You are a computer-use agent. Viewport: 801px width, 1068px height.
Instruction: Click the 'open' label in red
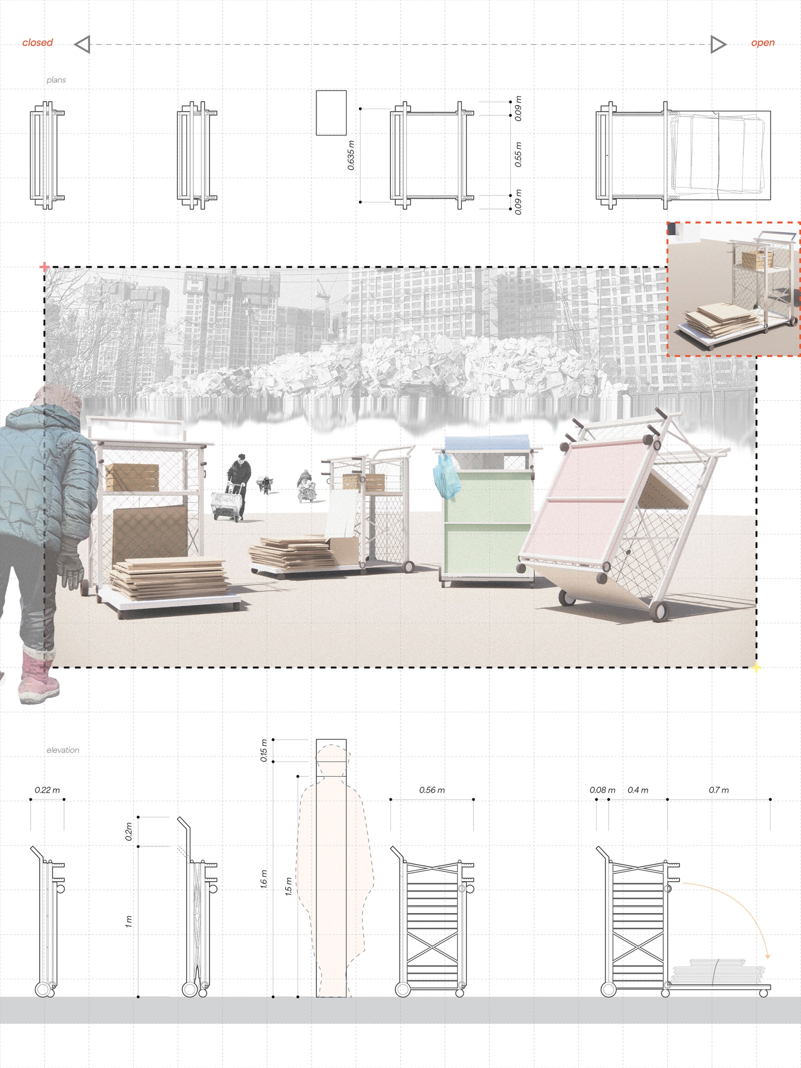pyautogui.click(x=762, y=43)
